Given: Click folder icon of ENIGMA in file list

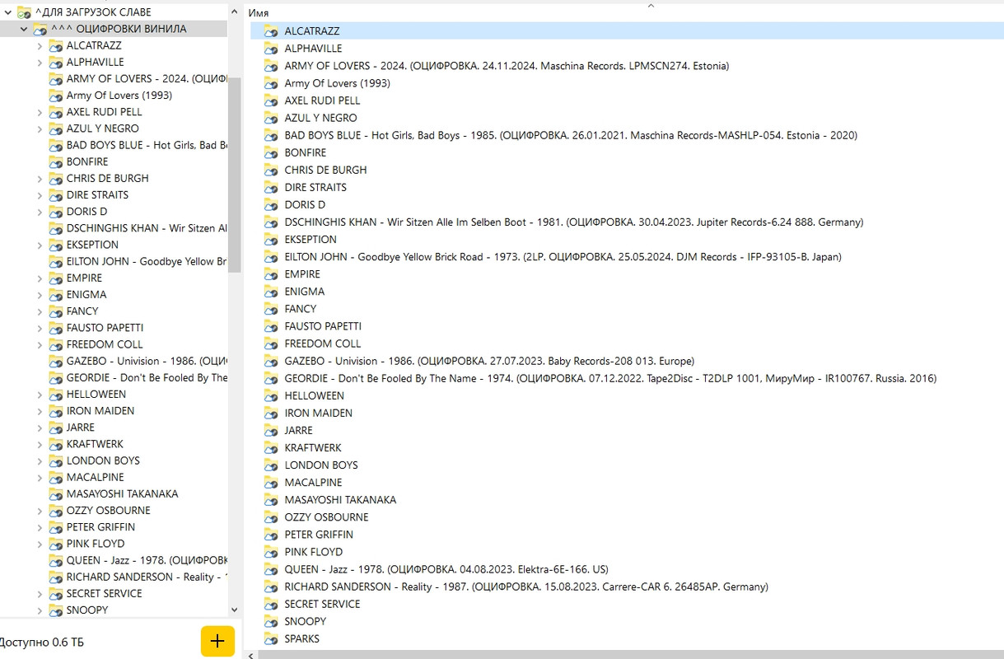Looking at the screenshot, I should (271, 292).
